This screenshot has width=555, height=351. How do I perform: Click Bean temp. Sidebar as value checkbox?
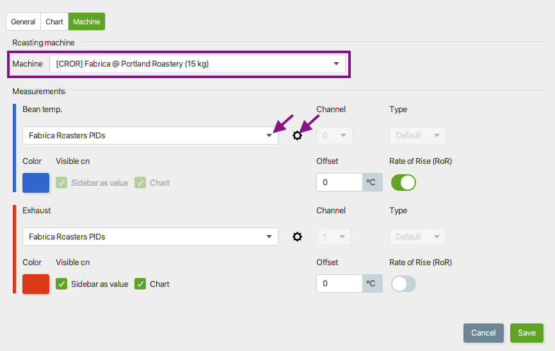click(x=61, y=183)
